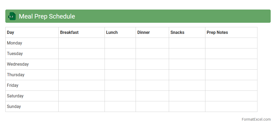The width and height of the screenshot is (276, 127).
Task: Select the Lunch column header
Action: pos(112,32)
